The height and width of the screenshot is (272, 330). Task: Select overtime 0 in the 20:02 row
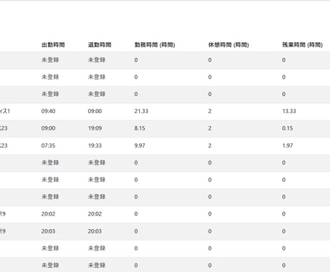pos(284,214)
